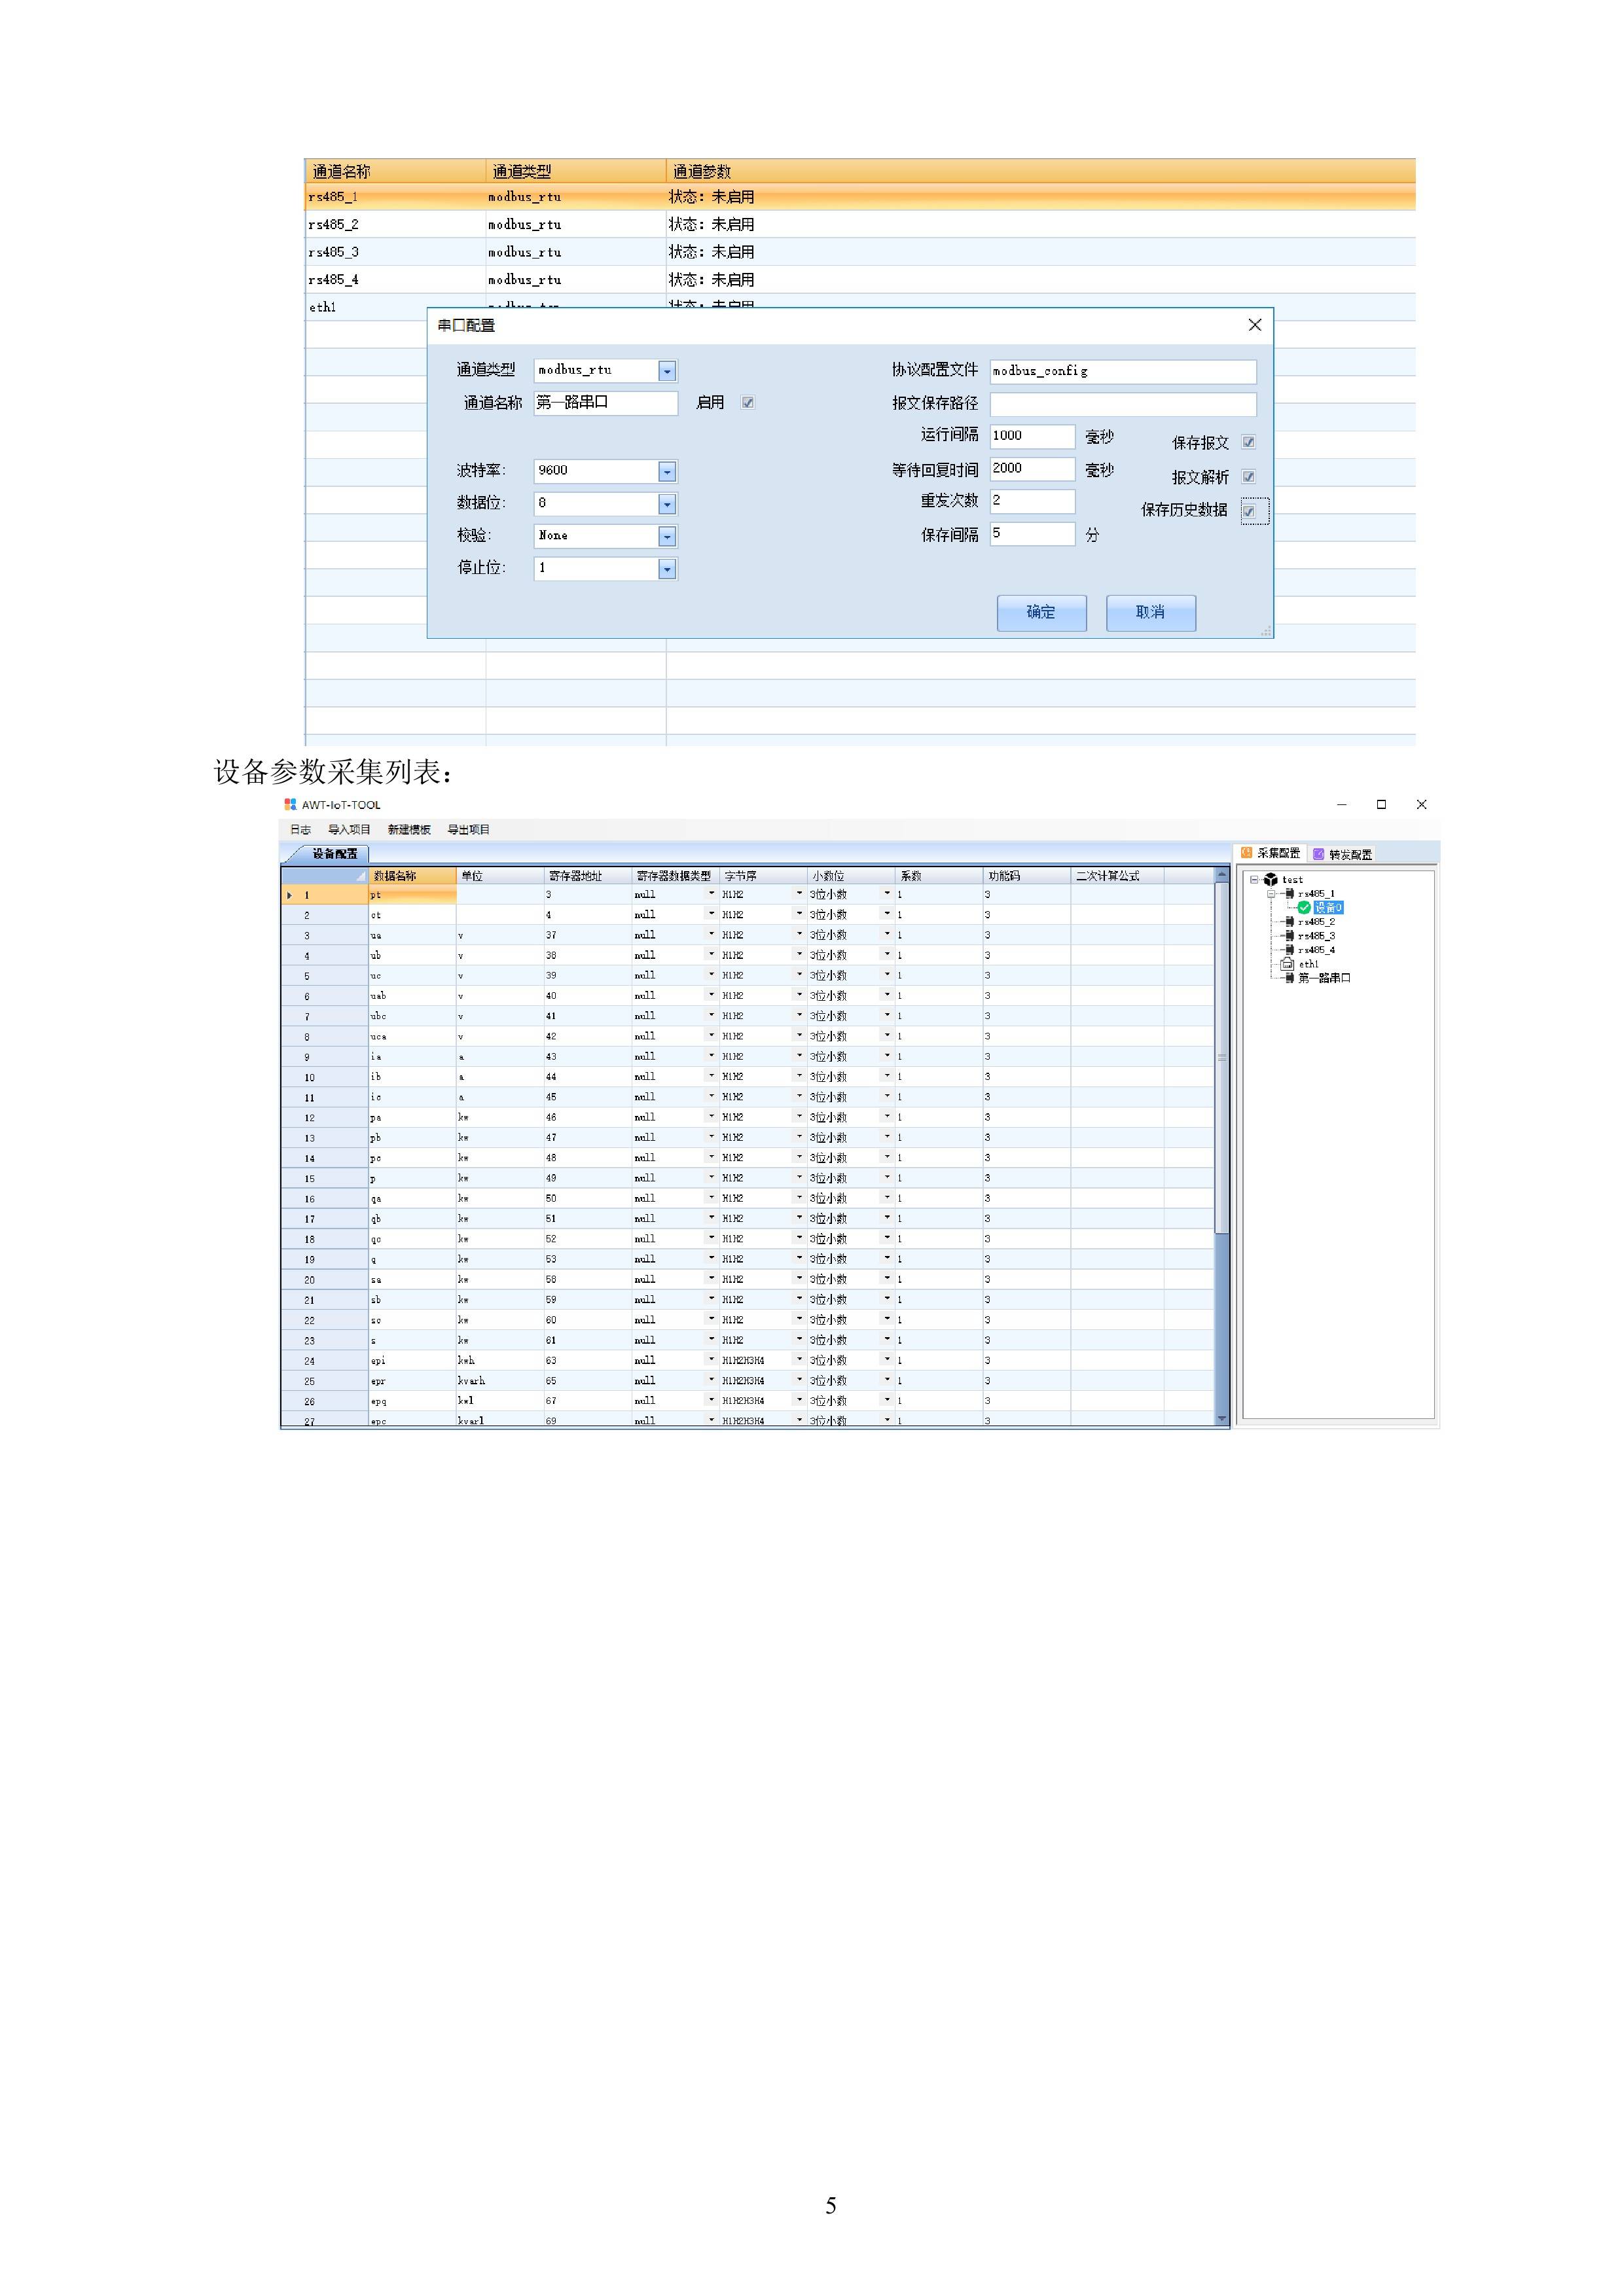Open the 导出项目 menu
The width and height of the screenshot is (1624, 2296).
click(468, 830)
